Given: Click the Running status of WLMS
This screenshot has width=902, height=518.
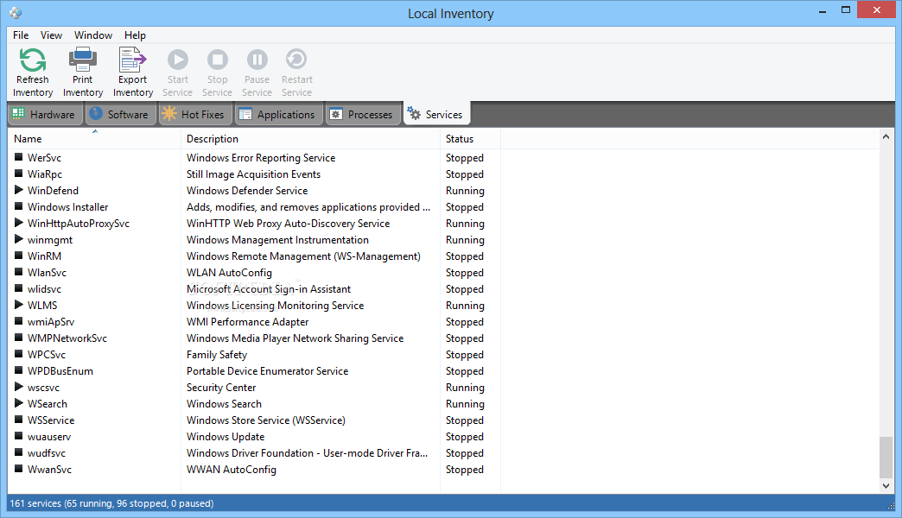Looking at the screenshot, I should pyautogui.click(x=465, y=306).
